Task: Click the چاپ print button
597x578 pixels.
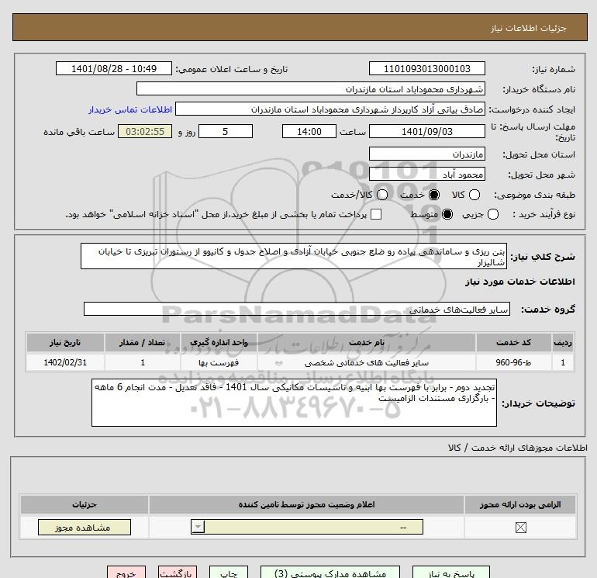Action: pos(229,573)
